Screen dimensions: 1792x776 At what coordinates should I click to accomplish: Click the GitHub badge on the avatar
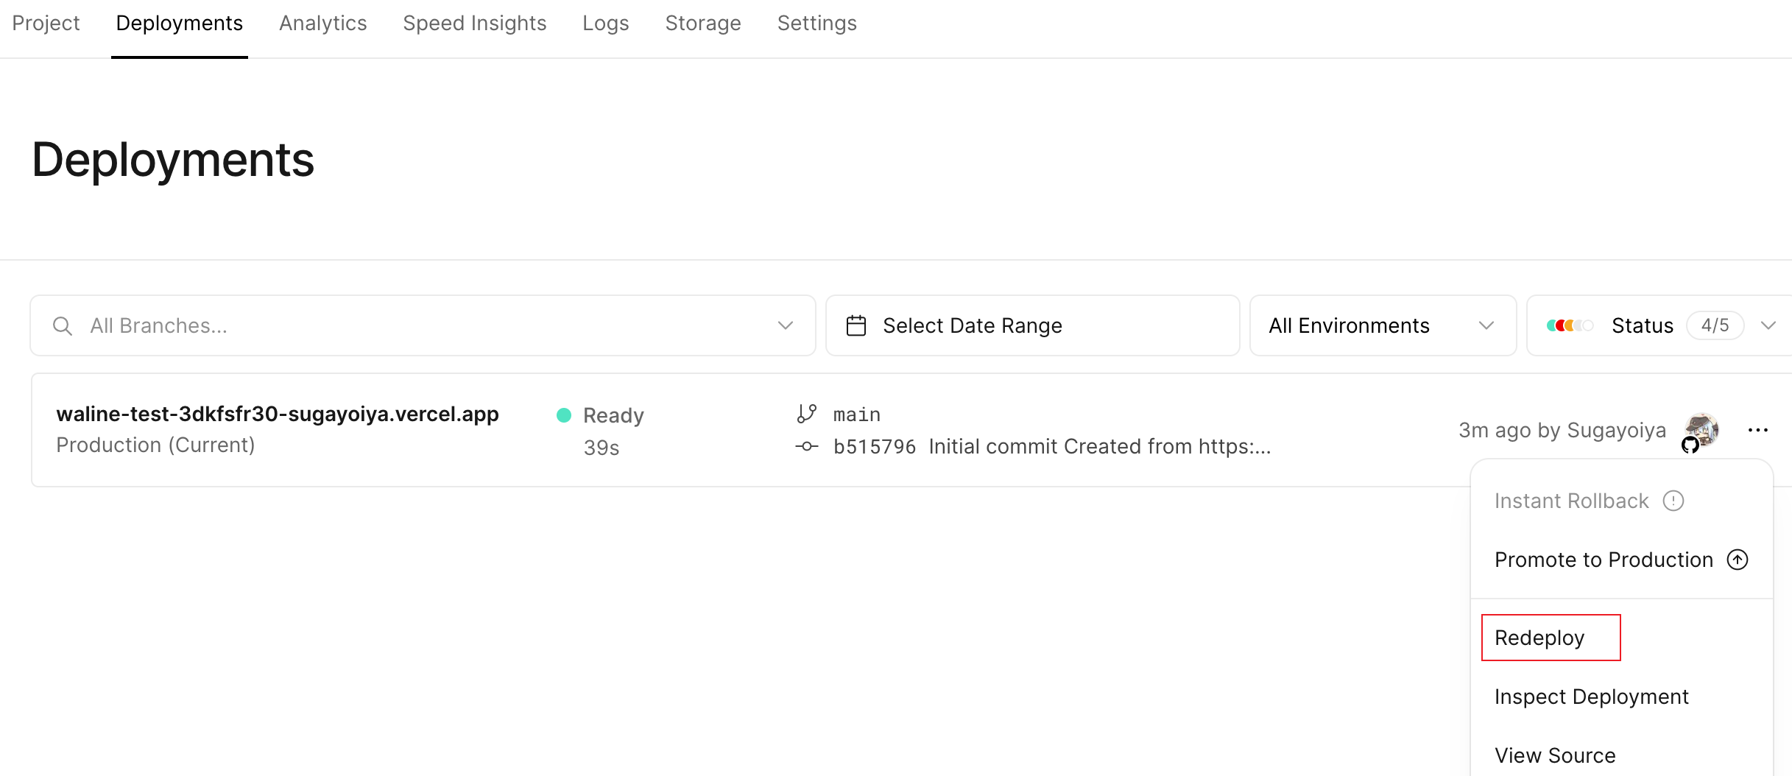(1690, 445)
